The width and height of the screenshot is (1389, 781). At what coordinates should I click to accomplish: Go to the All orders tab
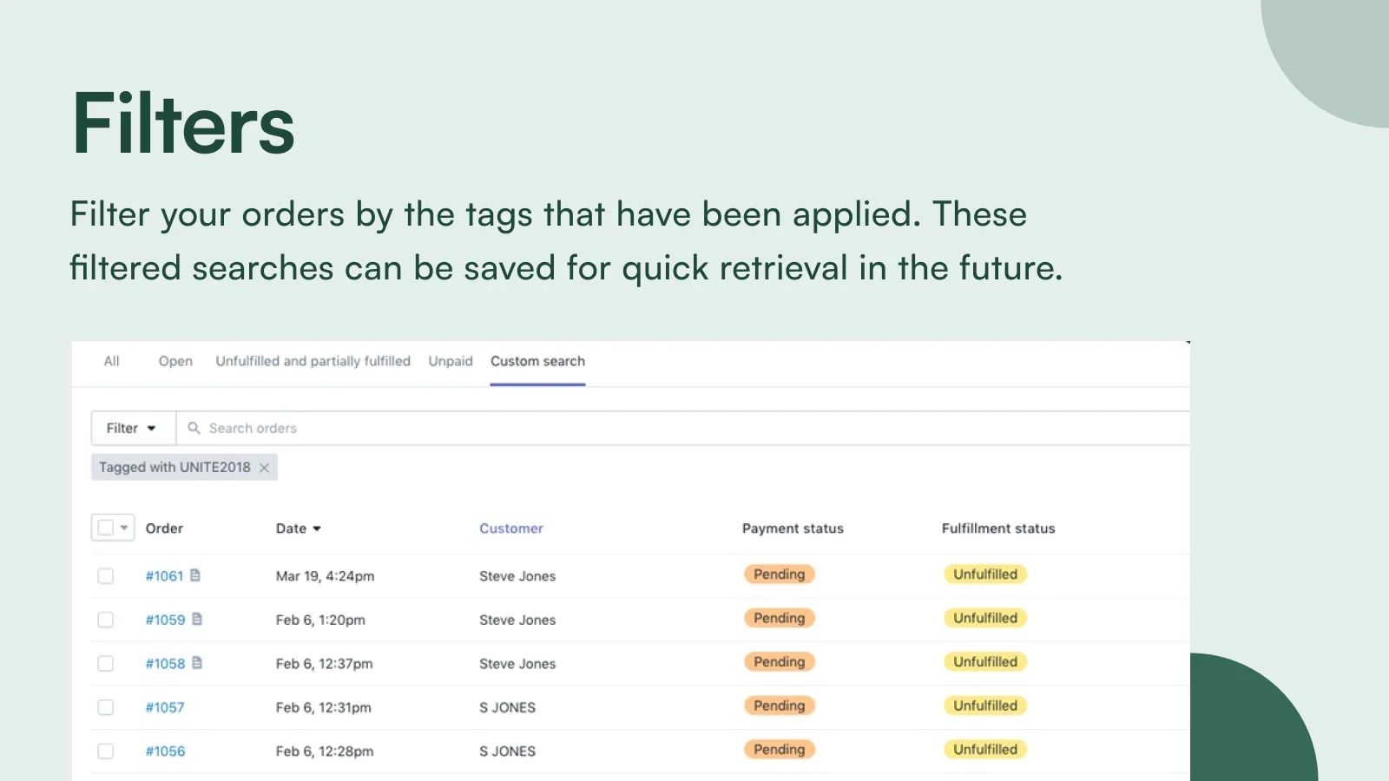coord(112,361)
